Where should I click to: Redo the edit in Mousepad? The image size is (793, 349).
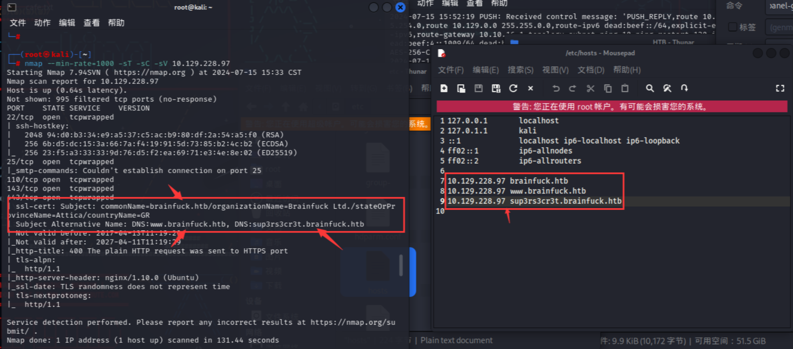click(x=573, y=88)
